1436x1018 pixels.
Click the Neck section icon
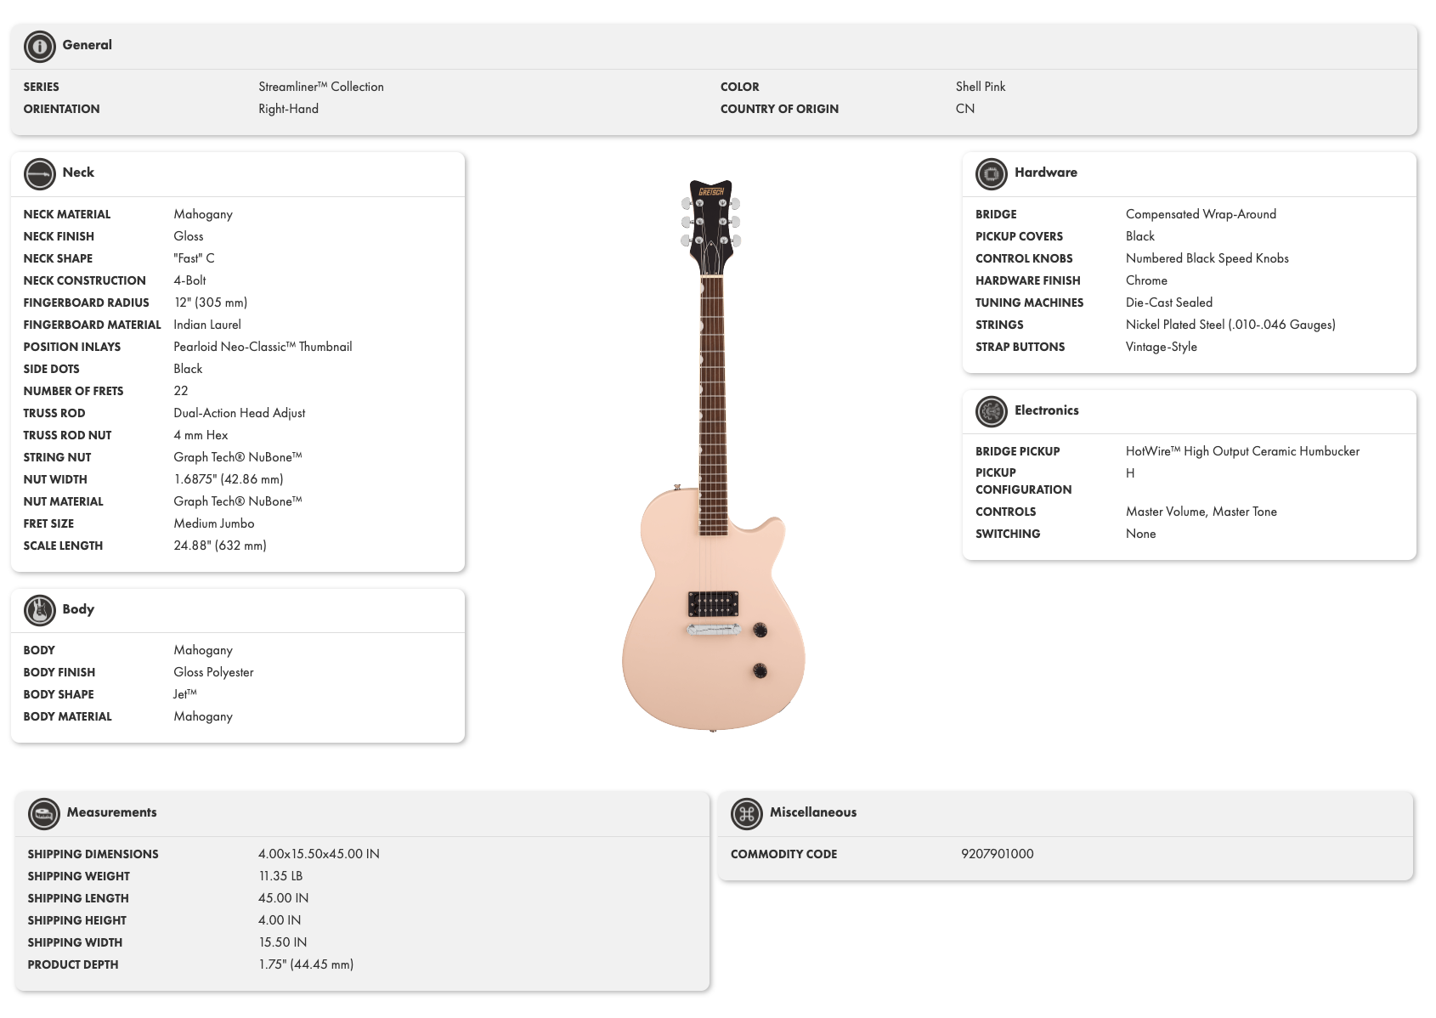[x=39, y=174]
